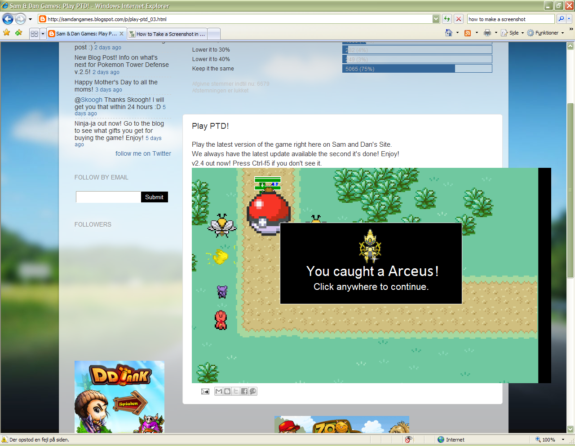575x446 pixels.
Task: Click the 'Keep it the same' 75% poll bar
Action: (x=417, y=69)
